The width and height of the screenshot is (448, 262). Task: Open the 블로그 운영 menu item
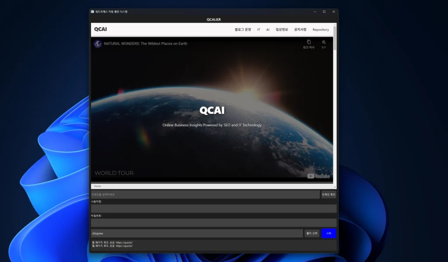pos(242,29)
